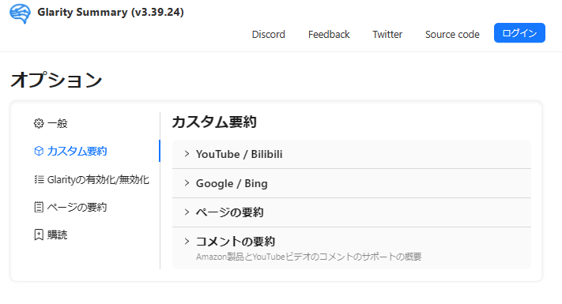Click the コメントの要約 panel title
Viewport: 562px width, 304px height.
[x=235, y=242]
